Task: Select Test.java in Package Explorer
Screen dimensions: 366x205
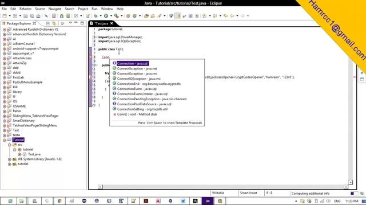Action: click(x=34, y=154)
